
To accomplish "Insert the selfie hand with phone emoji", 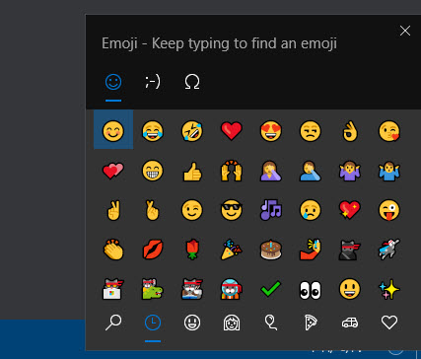I will point(311,250).
